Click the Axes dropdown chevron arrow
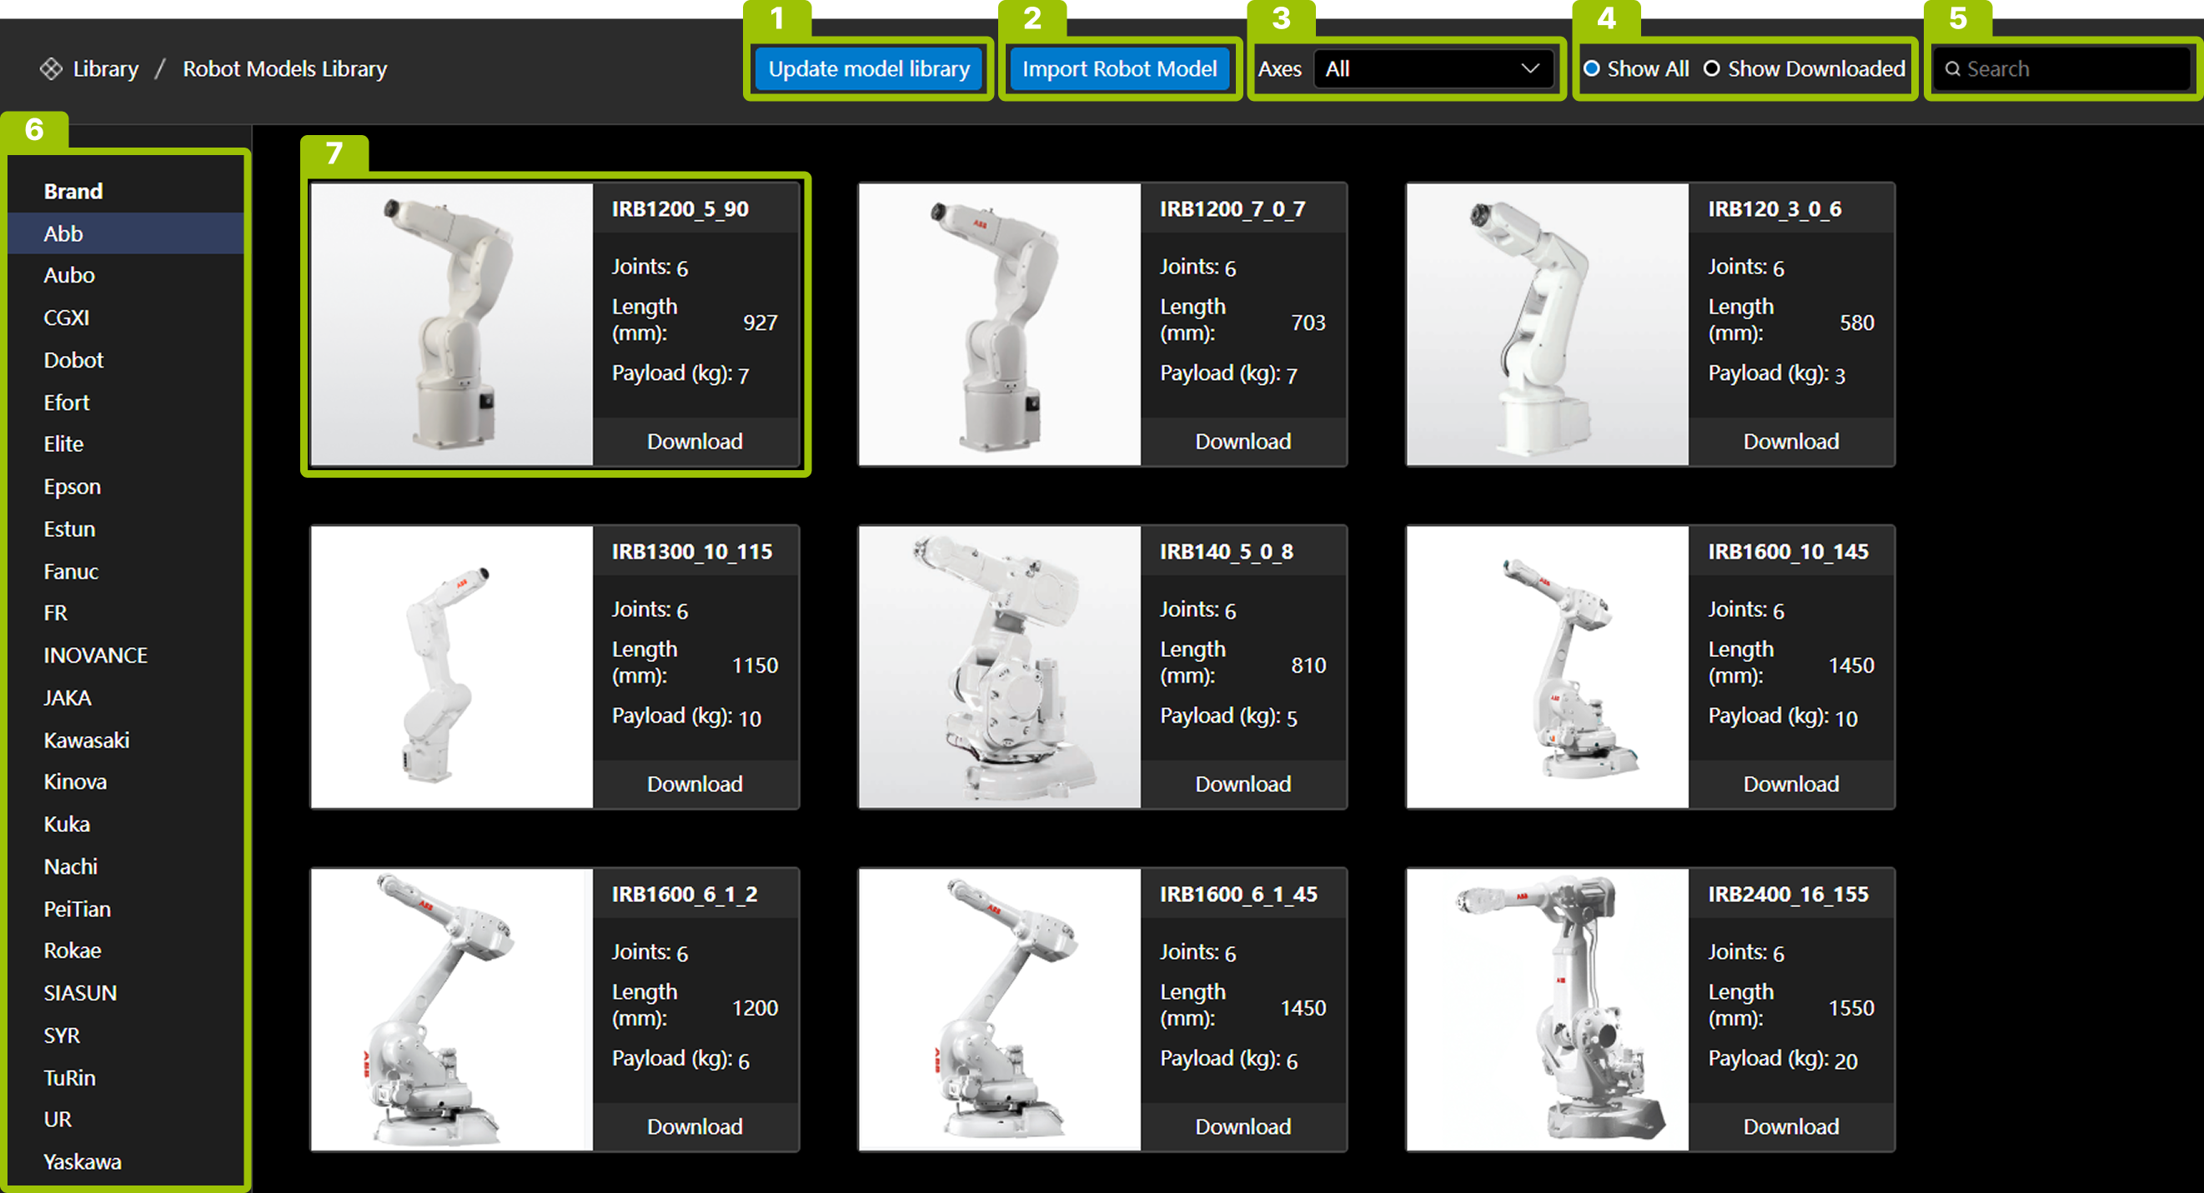 pos(1530,68)
